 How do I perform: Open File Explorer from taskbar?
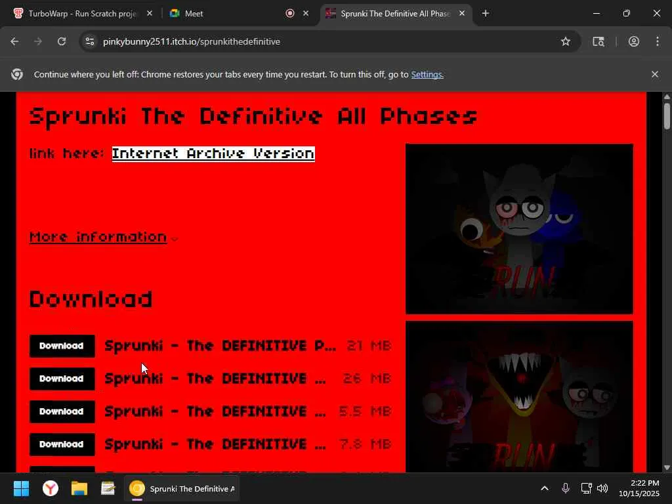point(79,488)
